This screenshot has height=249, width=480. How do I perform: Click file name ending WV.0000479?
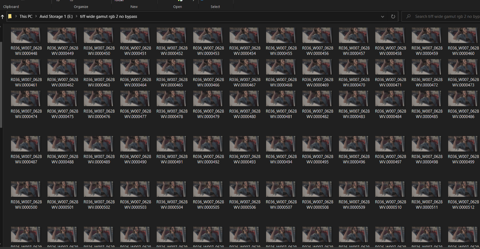[x=208, y=114]
